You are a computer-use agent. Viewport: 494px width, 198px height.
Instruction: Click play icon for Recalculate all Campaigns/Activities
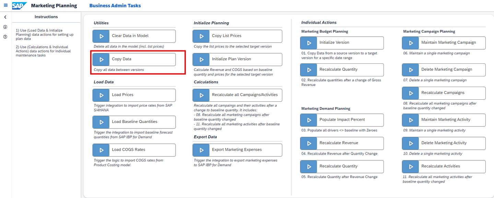click(x=201, y=95)
